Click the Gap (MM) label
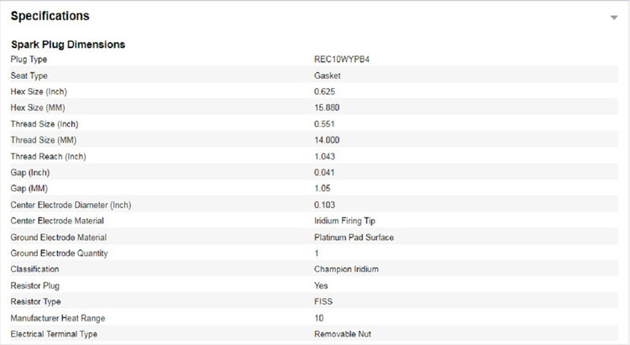630x345 pixels. click(x=29, y=188)
